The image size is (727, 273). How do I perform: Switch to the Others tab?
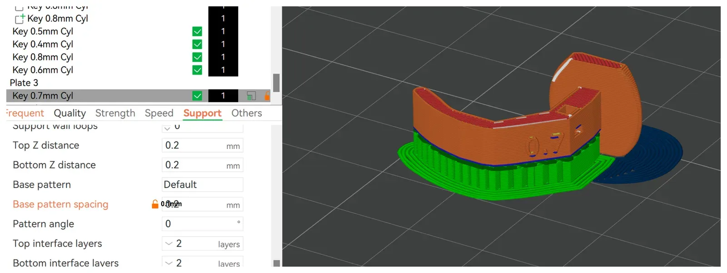tap(247, 113)
